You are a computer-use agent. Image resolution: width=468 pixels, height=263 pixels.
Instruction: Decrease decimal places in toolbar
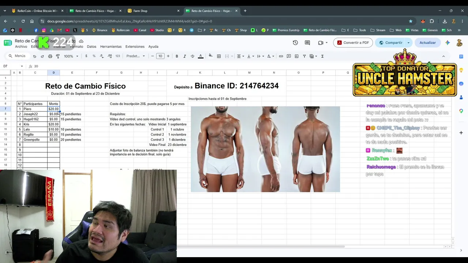pyautogui.click(x=102, y=56)
